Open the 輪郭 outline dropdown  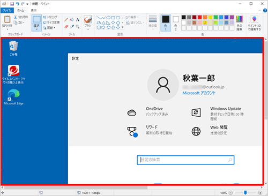[132, 17]
